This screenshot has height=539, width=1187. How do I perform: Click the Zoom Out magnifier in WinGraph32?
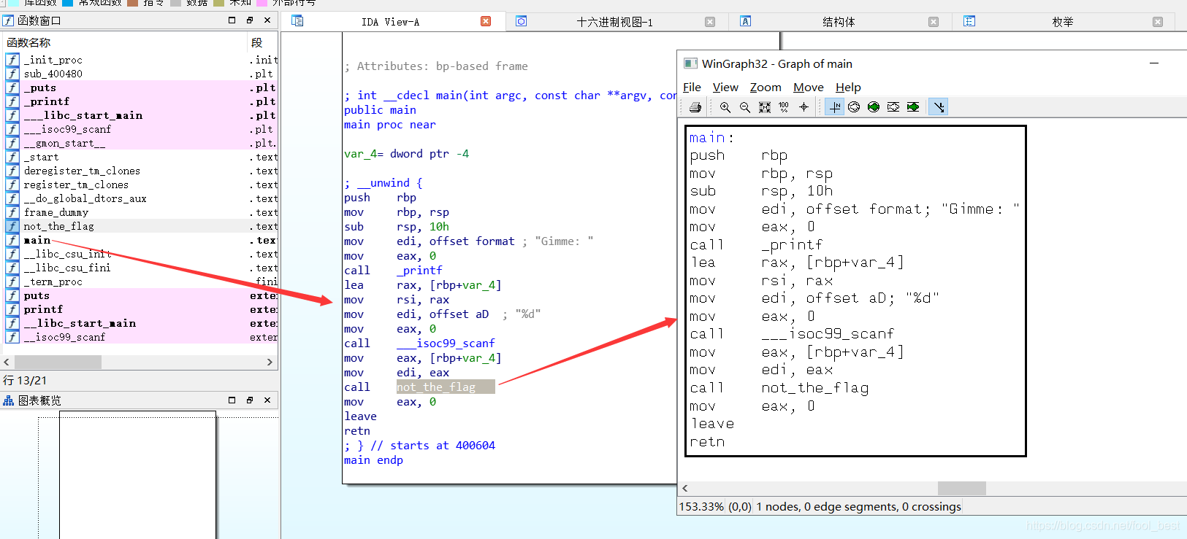pyautogui.click(x=744, y=107)
